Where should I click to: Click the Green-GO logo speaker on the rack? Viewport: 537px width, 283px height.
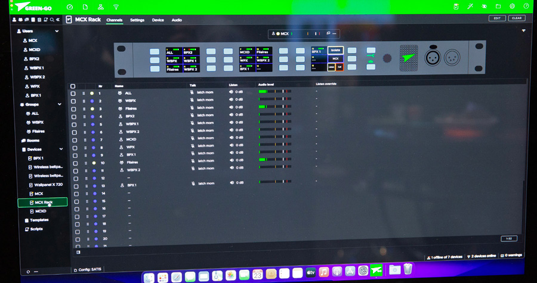coord(409,58)
